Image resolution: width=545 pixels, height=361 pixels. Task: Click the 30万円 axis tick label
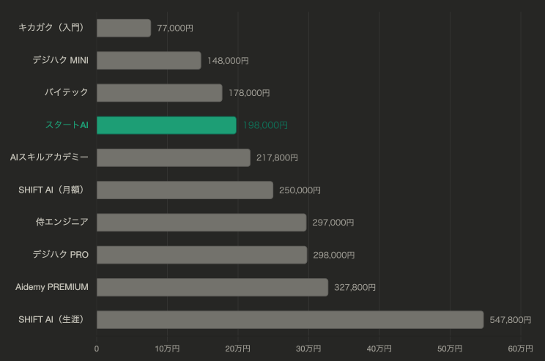pyautogui.click(x=308, y=348)
